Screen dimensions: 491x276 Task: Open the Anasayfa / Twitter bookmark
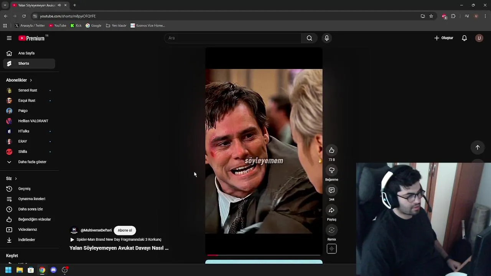(30, 26)
